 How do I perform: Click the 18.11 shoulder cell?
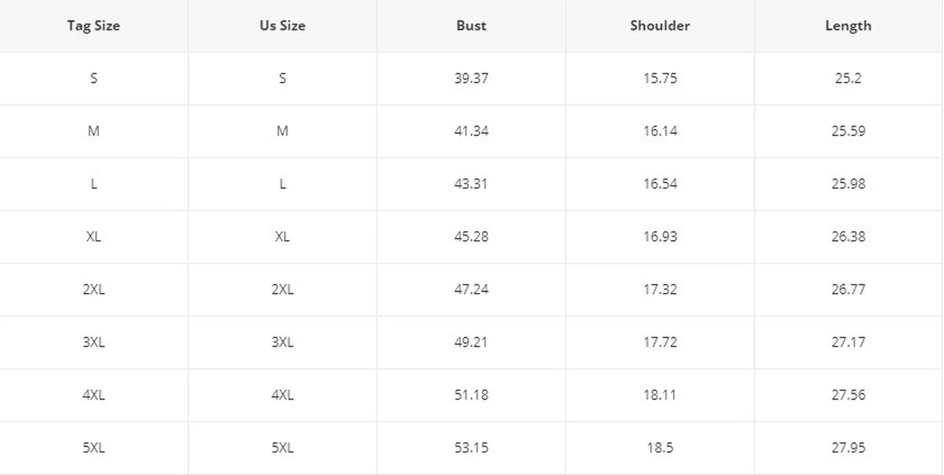pyautogui.click(x=660, y=395)
